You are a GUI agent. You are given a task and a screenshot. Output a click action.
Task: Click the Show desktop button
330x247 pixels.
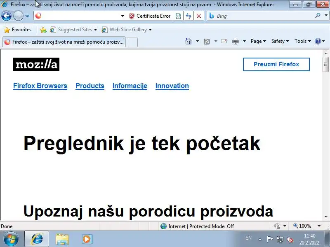tap(327, 239)
